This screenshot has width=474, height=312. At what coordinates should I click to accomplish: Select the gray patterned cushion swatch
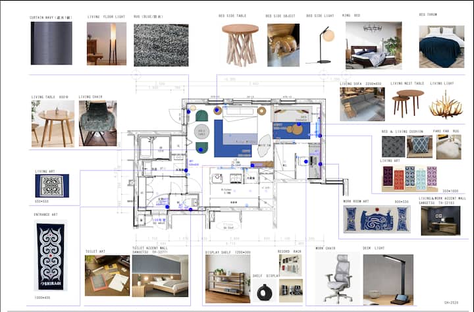(393, 147)
